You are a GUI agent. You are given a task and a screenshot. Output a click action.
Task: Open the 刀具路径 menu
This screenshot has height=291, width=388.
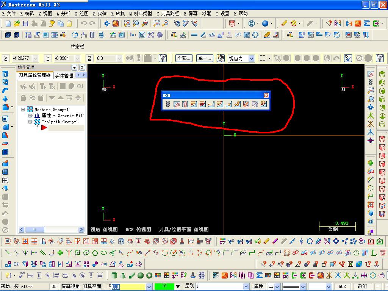[168, 13]
